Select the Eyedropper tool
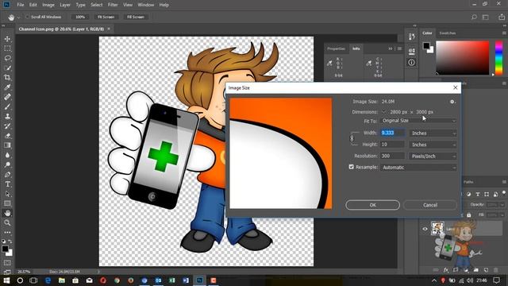This screenshot has width=508, height=286. pos(7,87)
